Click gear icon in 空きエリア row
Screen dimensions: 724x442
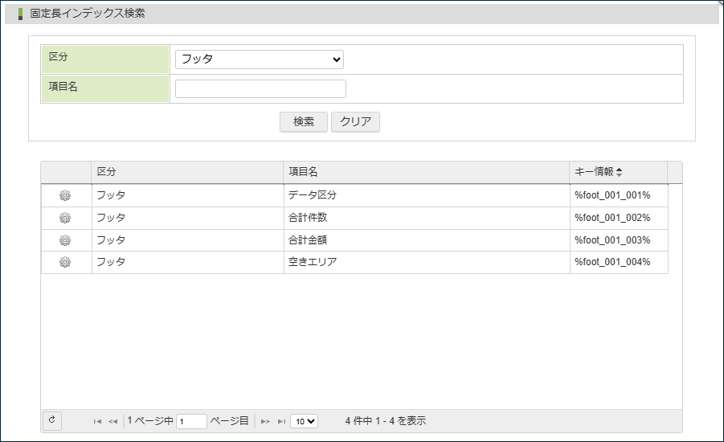tap(65, 262)
